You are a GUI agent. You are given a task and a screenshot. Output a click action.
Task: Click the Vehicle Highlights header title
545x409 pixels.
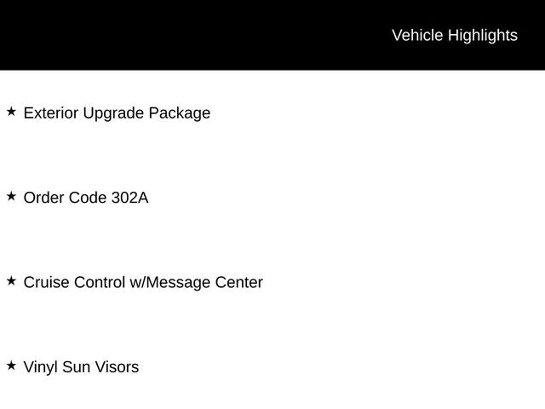[x=454, y=35]
